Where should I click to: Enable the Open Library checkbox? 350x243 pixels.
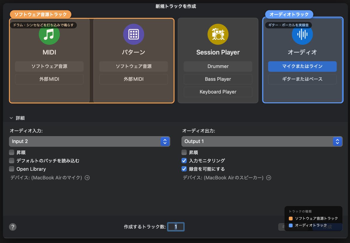click(x=12, y=169)
